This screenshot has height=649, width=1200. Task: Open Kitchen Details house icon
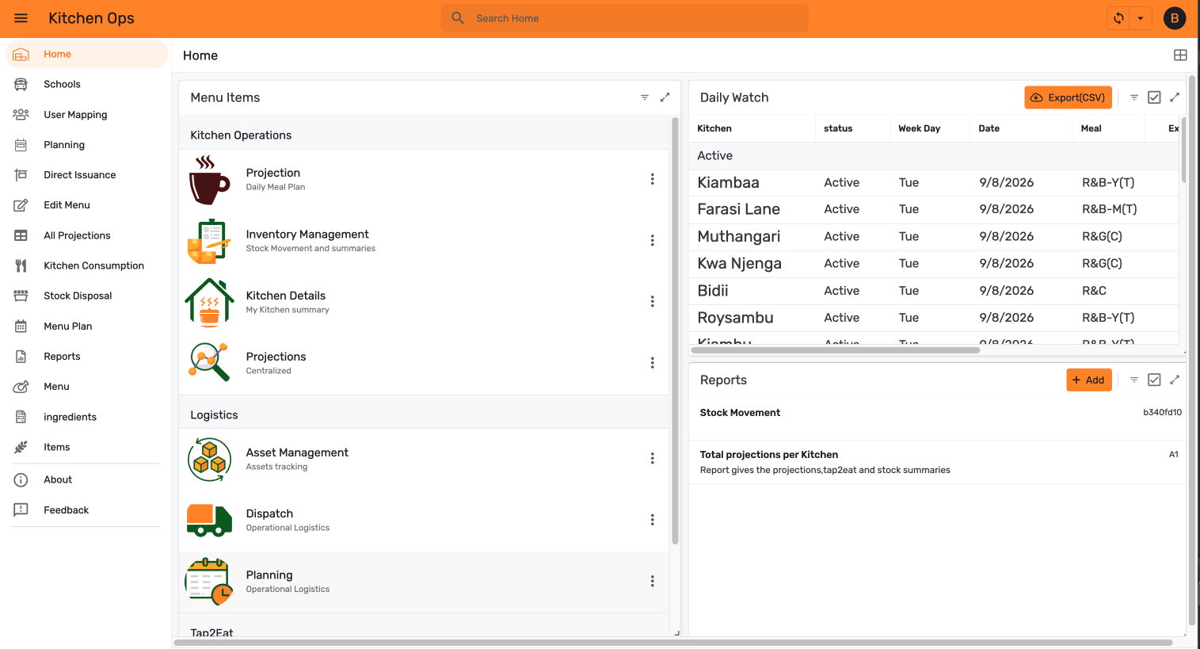(209, 302)
